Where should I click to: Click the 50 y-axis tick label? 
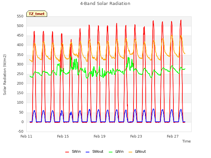[21, 112]
